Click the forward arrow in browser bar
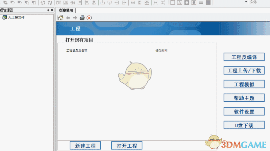 click(75, 18)
